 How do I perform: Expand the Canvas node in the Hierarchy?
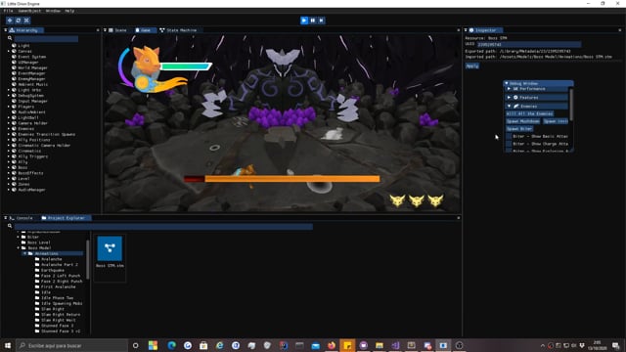pos(9,52)
